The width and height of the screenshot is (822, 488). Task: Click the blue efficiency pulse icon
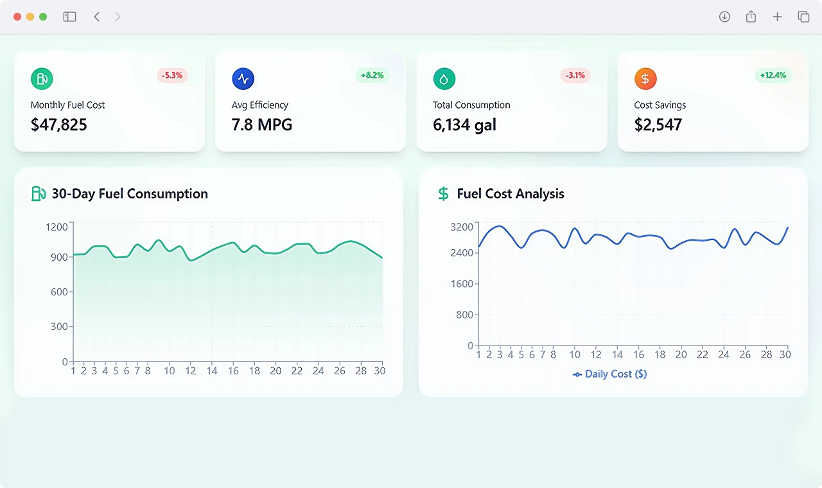(243, 79)
